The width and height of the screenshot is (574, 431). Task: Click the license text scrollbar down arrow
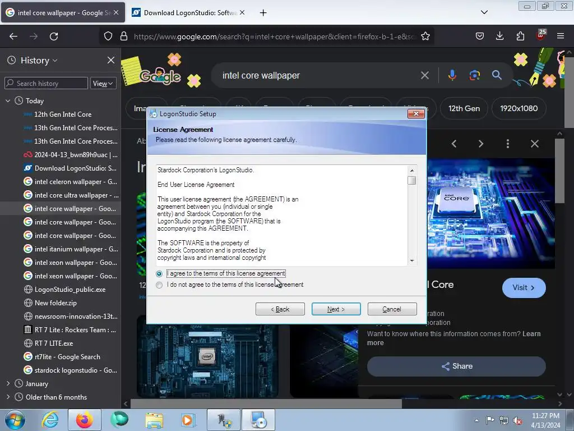(x=412, y=260)
